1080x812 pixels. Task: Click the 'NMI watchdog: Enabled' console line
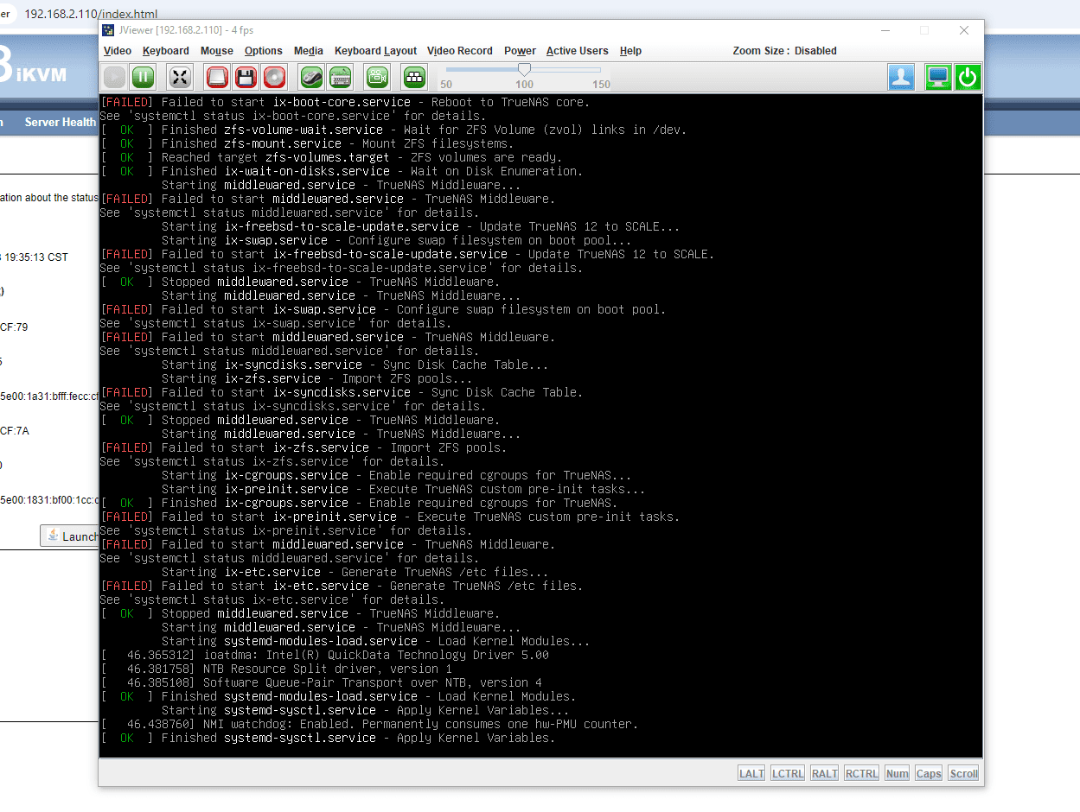click(x=369, y=724)
